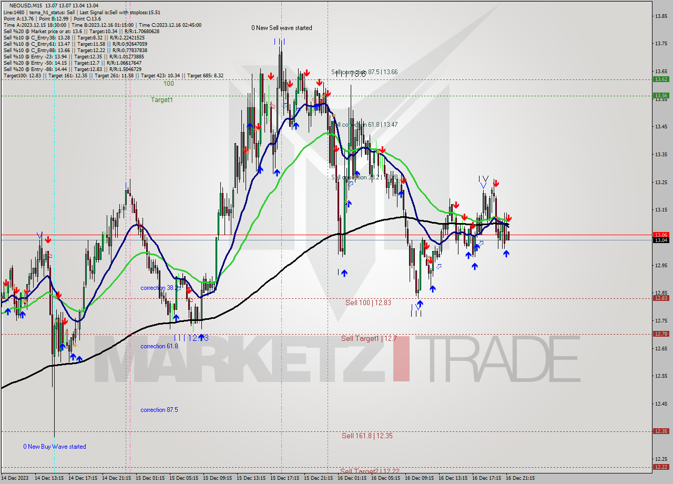Click the '0 New Buy Wave started' label
This screenshot has height=484, width=673.
55,447
